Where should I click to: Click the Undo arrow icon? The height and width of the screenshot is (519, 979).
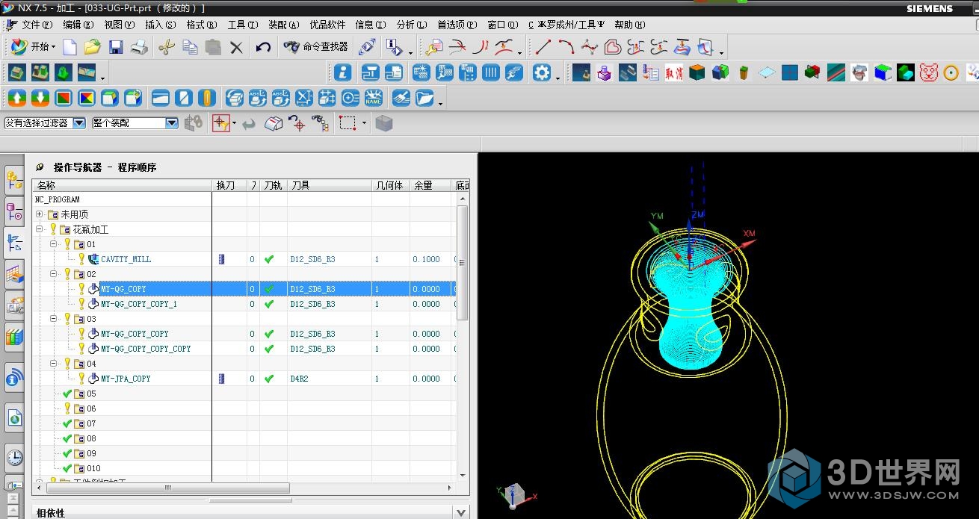263,48
